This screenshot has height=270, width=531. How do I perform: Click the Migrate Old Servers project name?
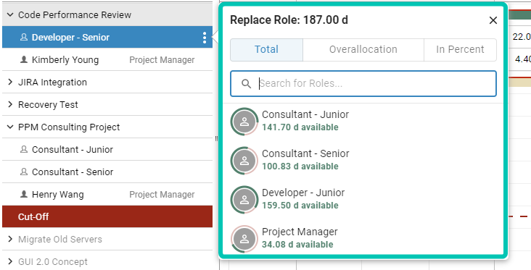coord(60,240)
